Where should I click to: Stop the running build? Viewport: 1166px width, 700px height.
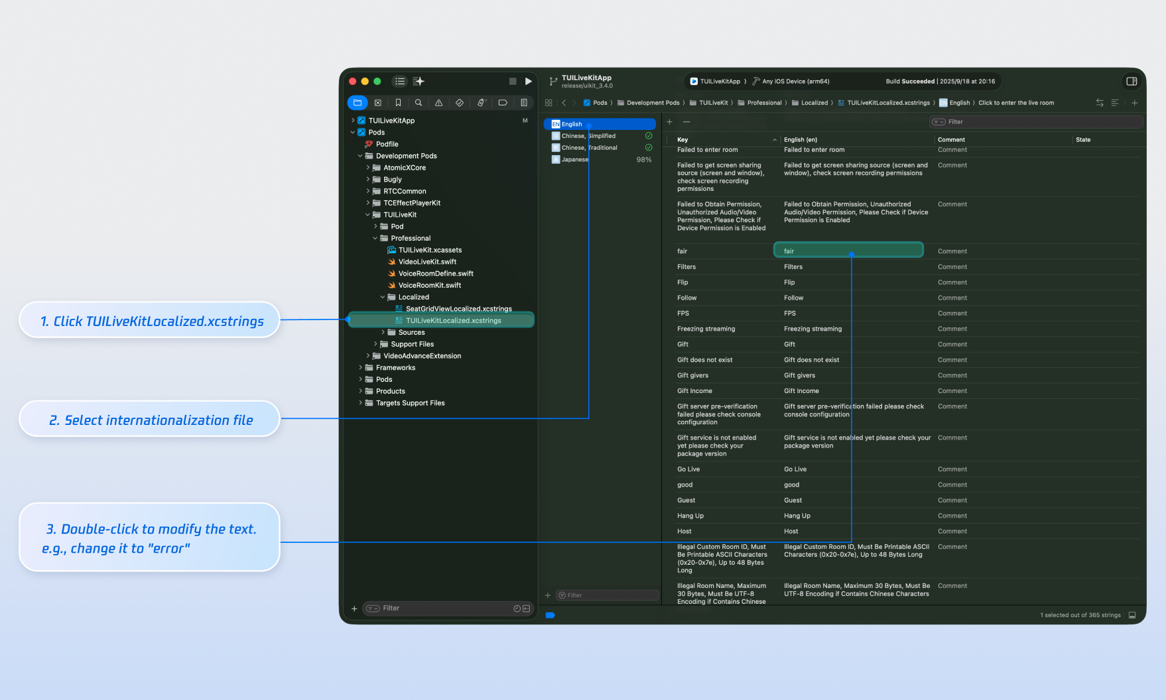point(513,82)
